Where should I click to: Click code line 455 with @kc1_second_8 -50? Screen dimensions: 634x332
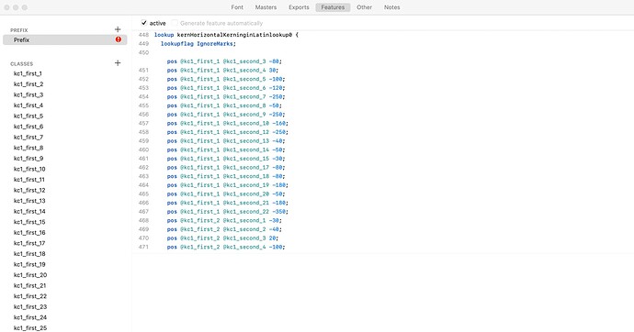click(x=224, y=105)
